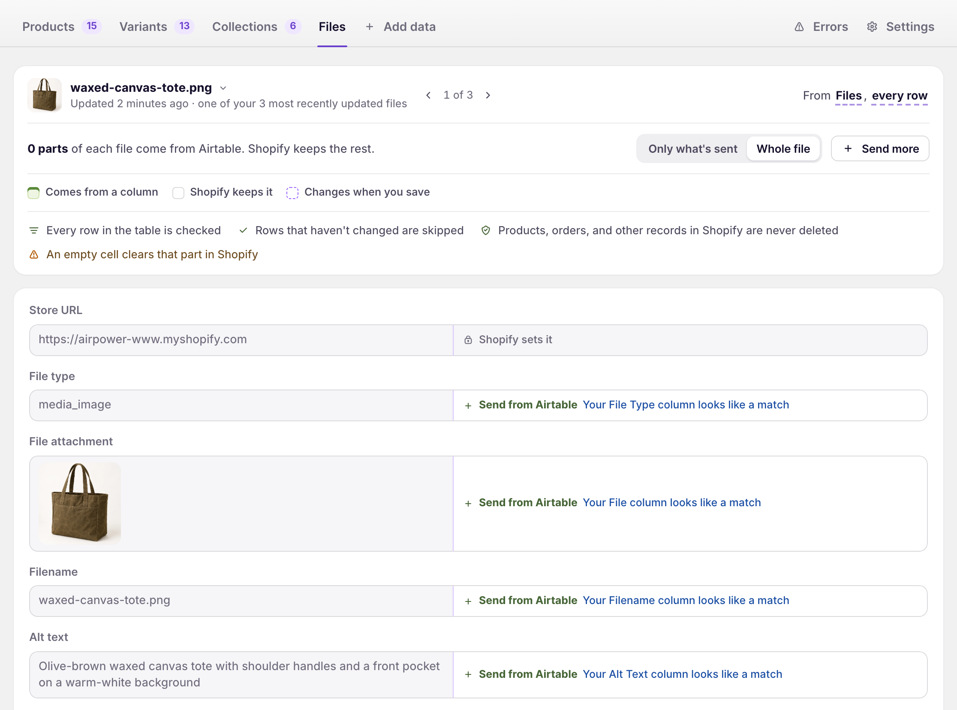The image size is (957, 710).
Task: Go to next file with right arrow
Action: 488,95
